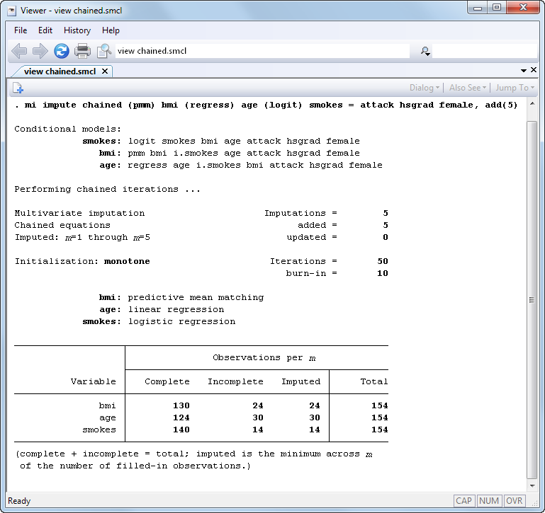Viewport: 545px width, 513px height.
Task: Click smokes complete value 140
Action: tap(181, 430)
